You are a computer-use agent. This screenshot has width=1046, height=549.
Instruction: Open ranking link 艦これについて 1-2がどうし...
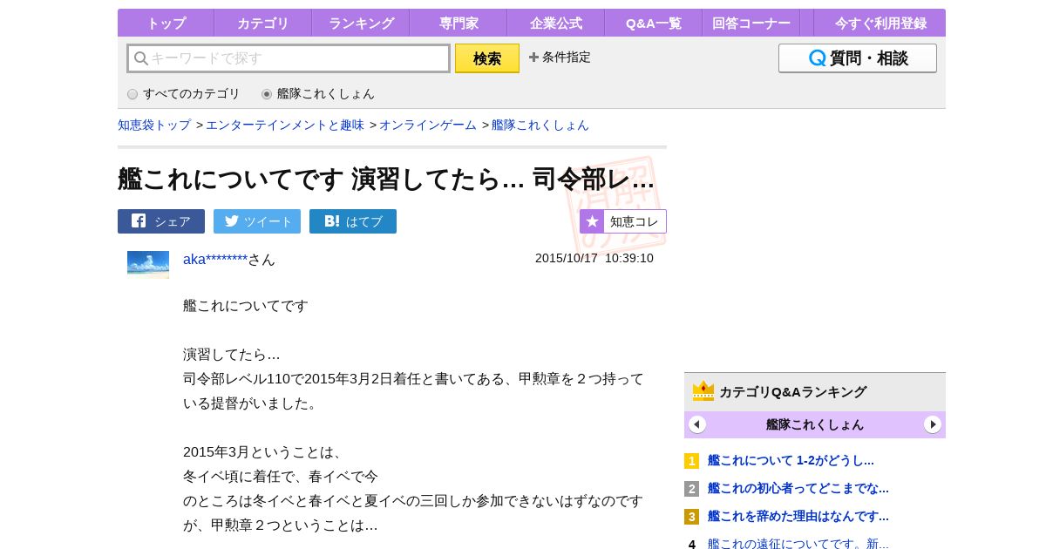[791, 460]
